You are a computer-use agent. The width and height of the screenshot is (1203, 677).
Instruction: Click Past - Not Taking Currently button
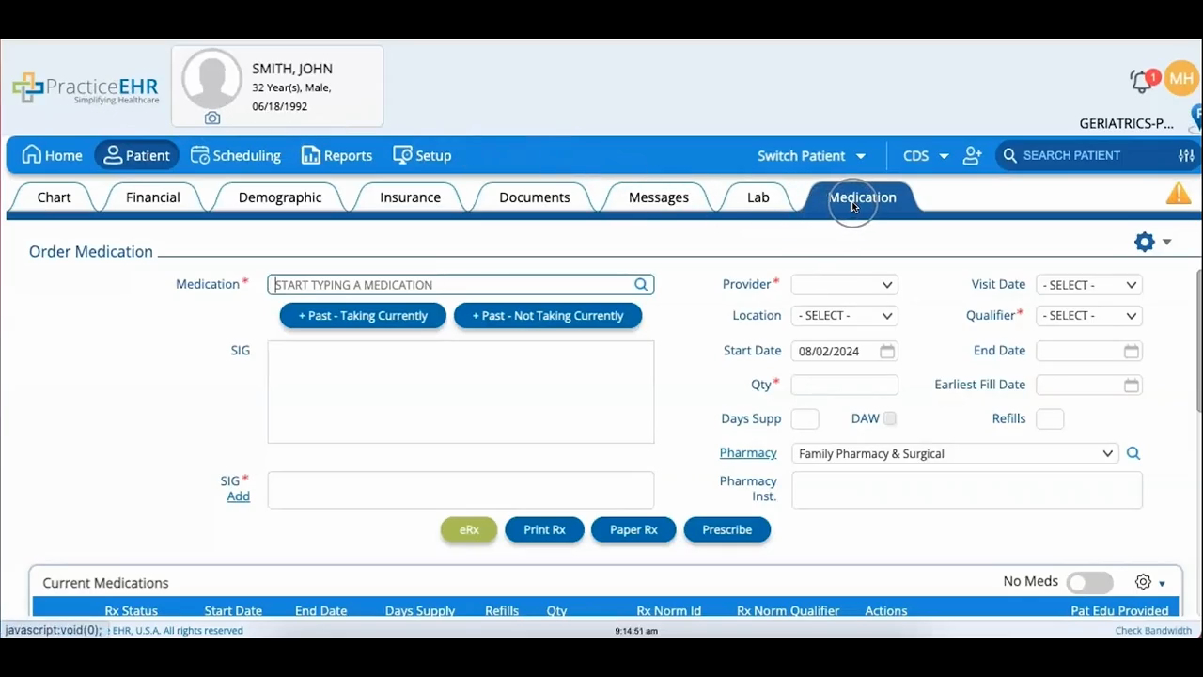548,316
